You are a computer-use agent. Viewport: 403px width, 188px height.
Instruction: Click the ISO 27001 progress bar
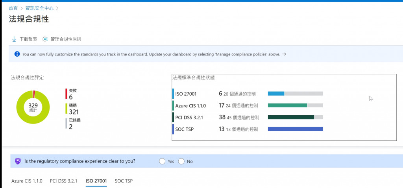[x=295, y=94]
